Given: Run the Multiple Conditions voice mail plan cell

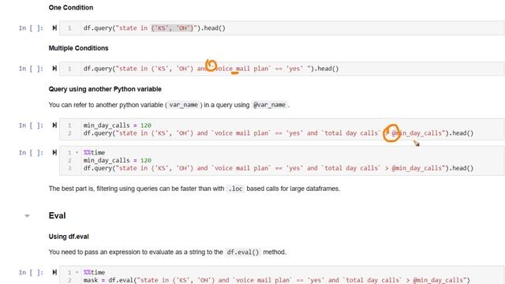Looking at the screenshot, I should click(x=54, y=69).
